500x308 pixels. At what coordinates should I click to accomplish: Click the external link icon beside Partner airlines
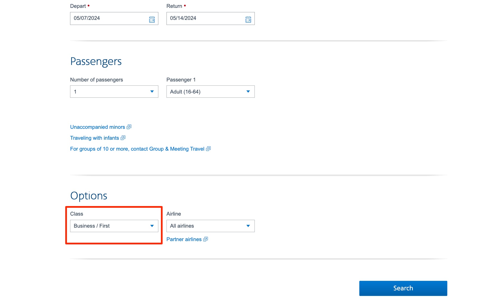(206, 239)
